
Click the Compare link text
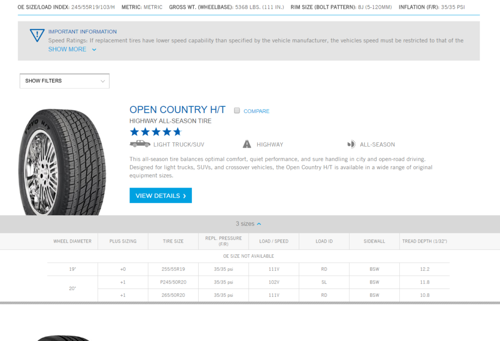click(x=256, y=111)
